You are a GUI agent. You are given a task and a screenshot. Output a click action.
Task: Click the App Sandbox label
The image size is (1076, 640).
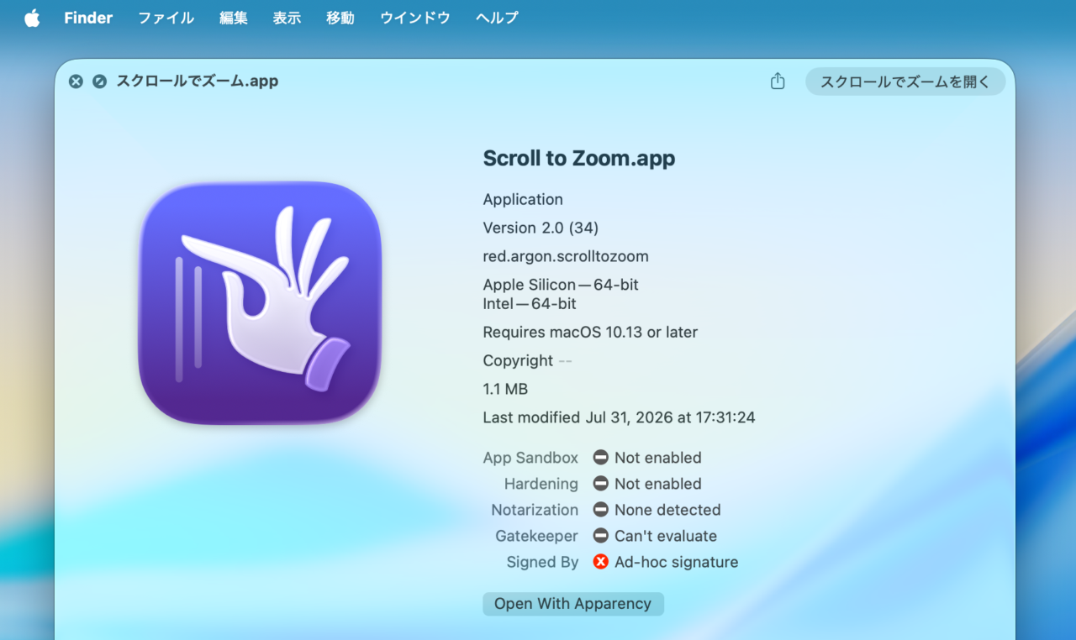coord(530,458)
